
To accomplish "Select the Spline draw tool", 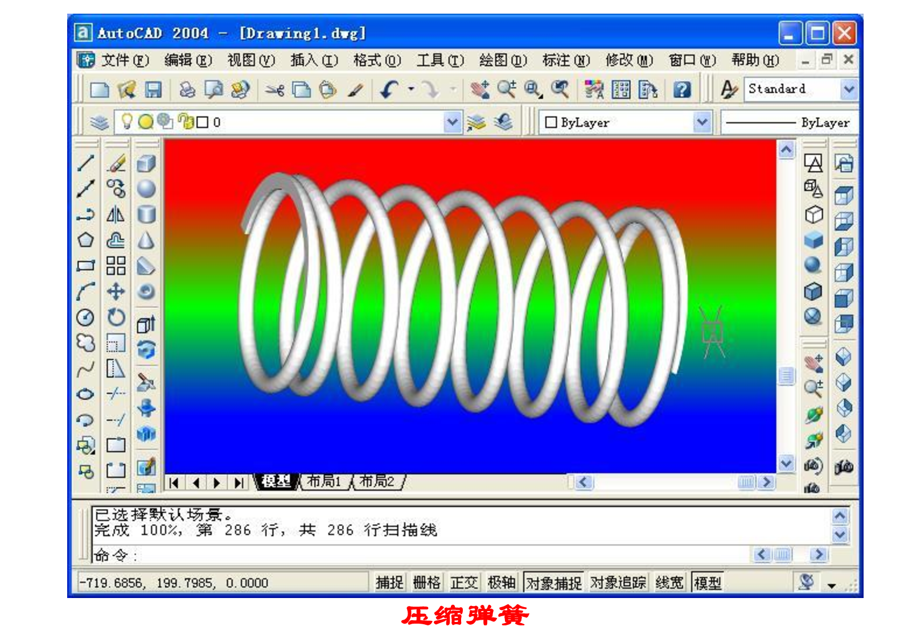I will 85,369.
